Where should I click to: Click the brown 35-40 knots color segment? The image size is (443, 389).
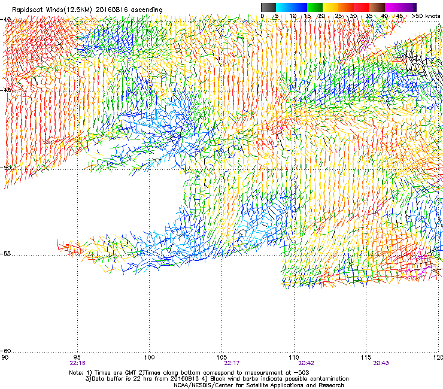[x=377, y=7]
